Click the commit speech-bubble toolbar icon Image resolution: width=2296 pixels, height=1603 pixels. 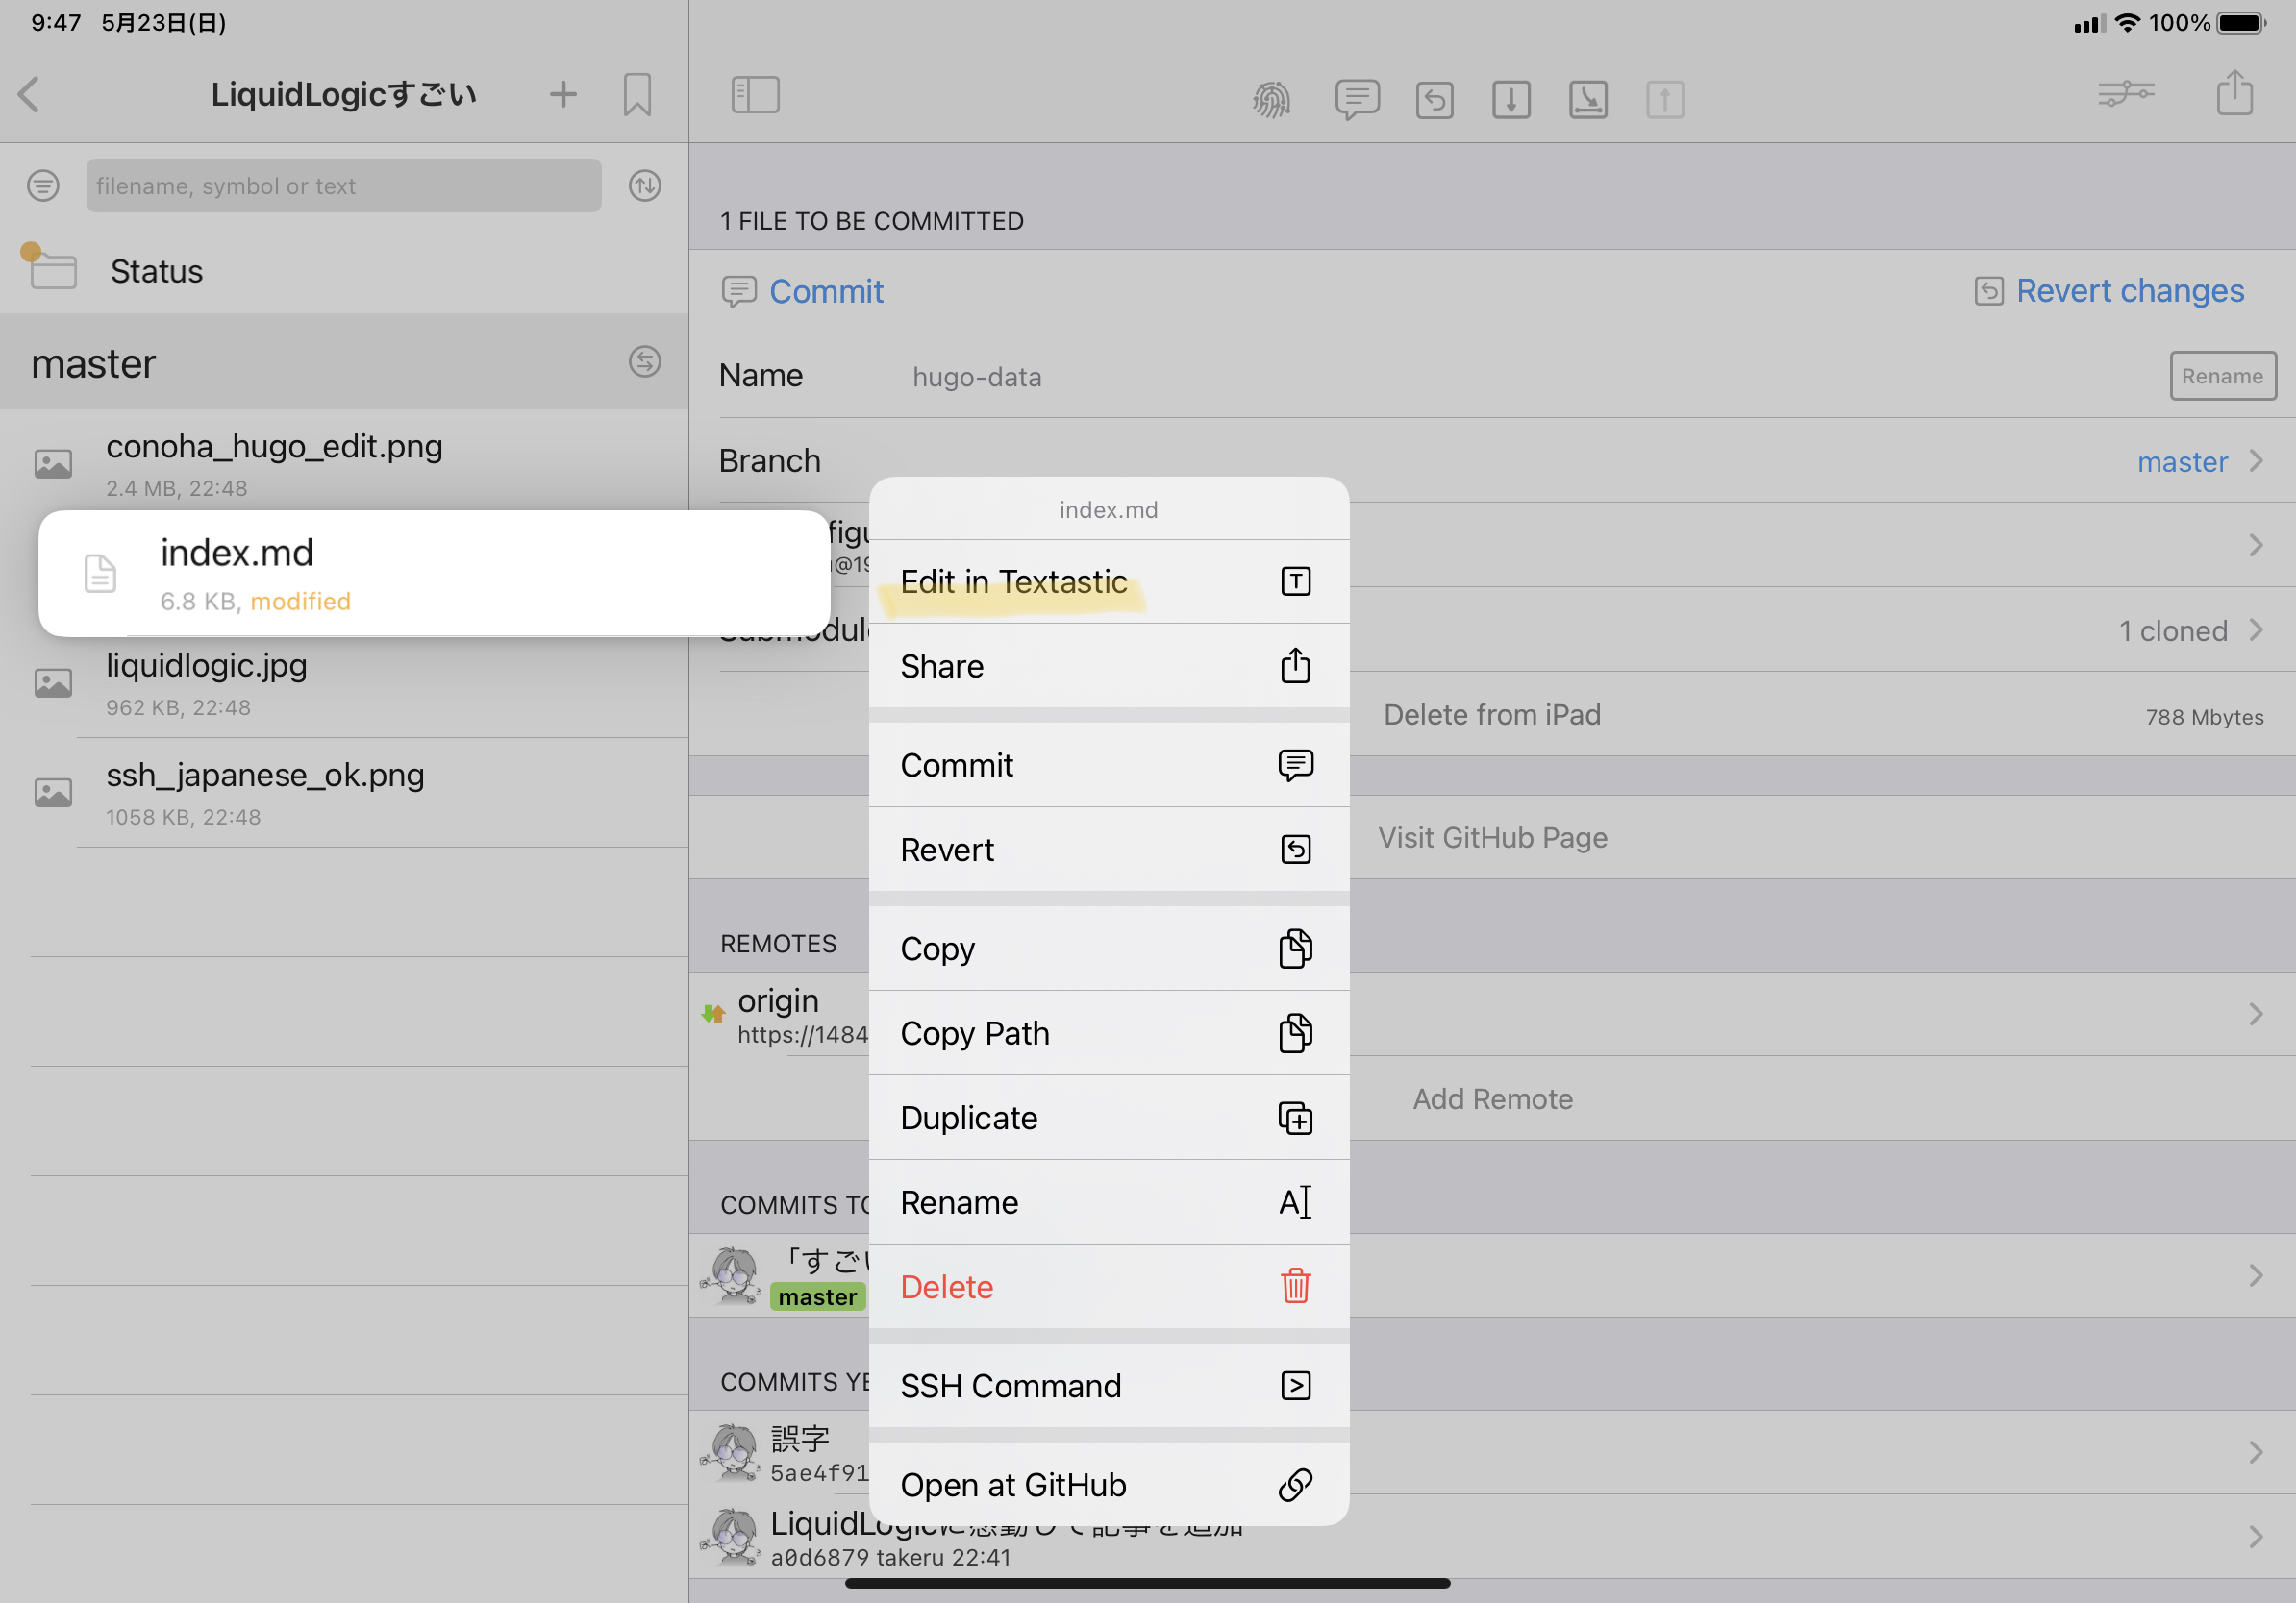pyautogui.click(x=1356, y=98)
